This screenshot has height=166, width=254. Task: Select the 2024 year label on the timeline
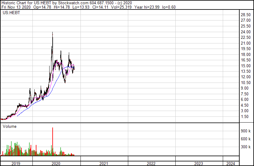click(x=231, y=163)
